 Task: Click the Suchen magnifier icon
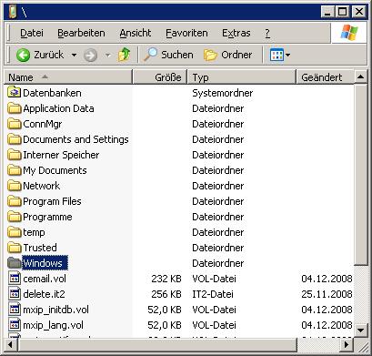coord(150,55)
